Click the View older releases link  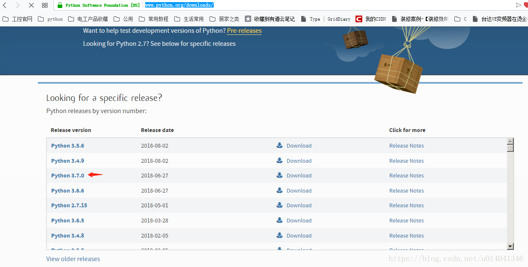(x=73, y=259)
